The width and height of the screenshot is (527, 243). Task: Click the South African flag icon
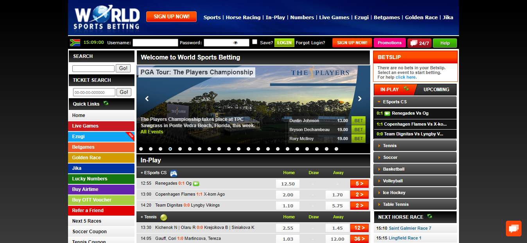pyautogui.click(x=75, y=43)
